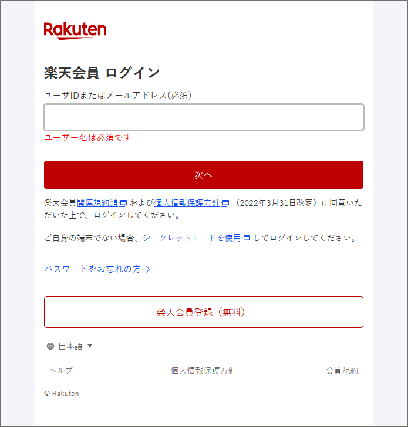Open the footer 個人情報保護方針 link
Image resolution: width=408 pixels, height=427 pixels.
203,370
